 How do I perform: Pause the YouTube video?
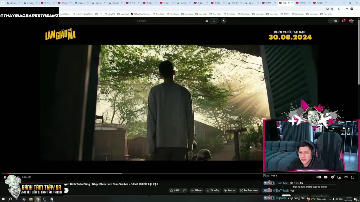(x=5, y=177)
